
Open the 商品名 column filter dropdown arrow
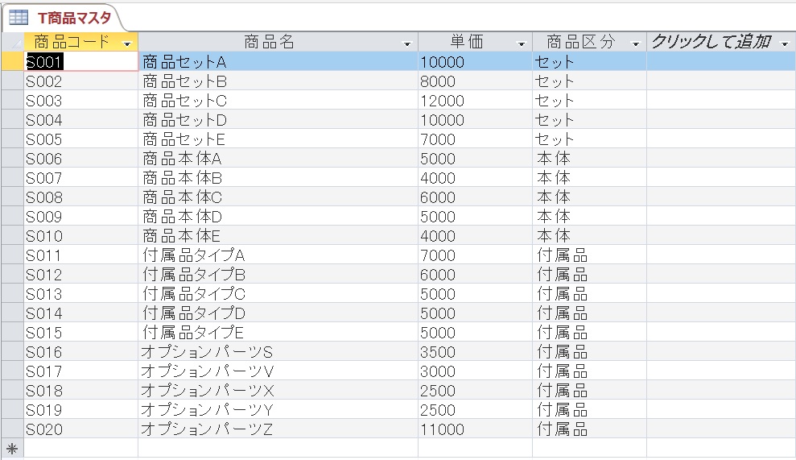(407, 44)
